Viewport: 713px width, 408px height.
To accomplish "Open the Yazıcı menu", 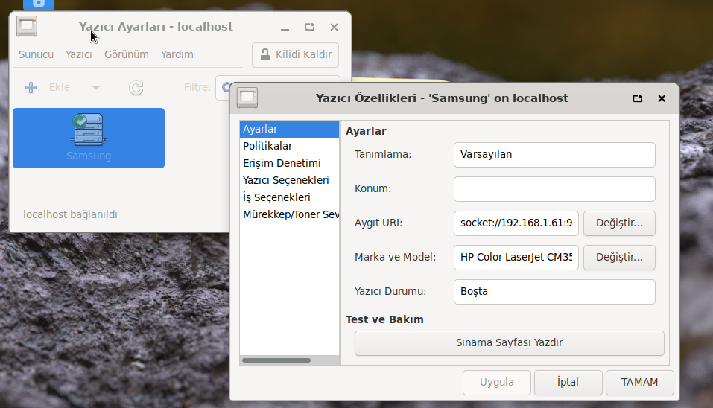I will [79, 54].
